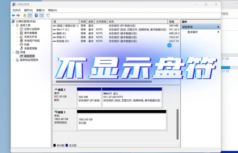Click the 设备管理器 icon in tree

[x=21, y=48]
